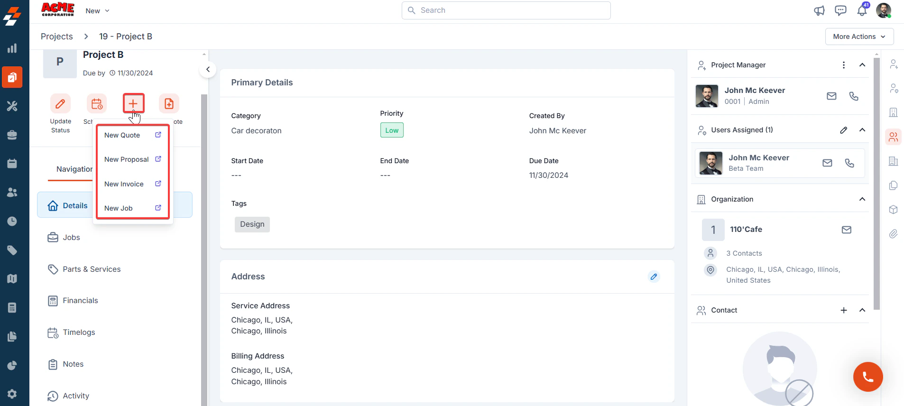This screenshot has height=406, width=904.
Task: Go to Projects breadcrumb link
Action: 57,37
